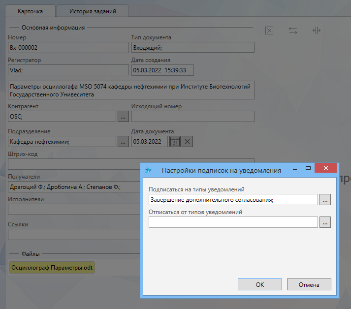Open the Подразделение selection ellipsis button

124,142
